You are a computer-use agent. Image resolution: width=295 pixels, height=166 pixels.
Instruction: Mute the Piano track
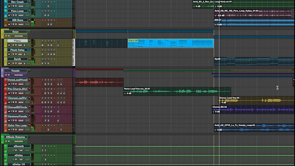15,45
